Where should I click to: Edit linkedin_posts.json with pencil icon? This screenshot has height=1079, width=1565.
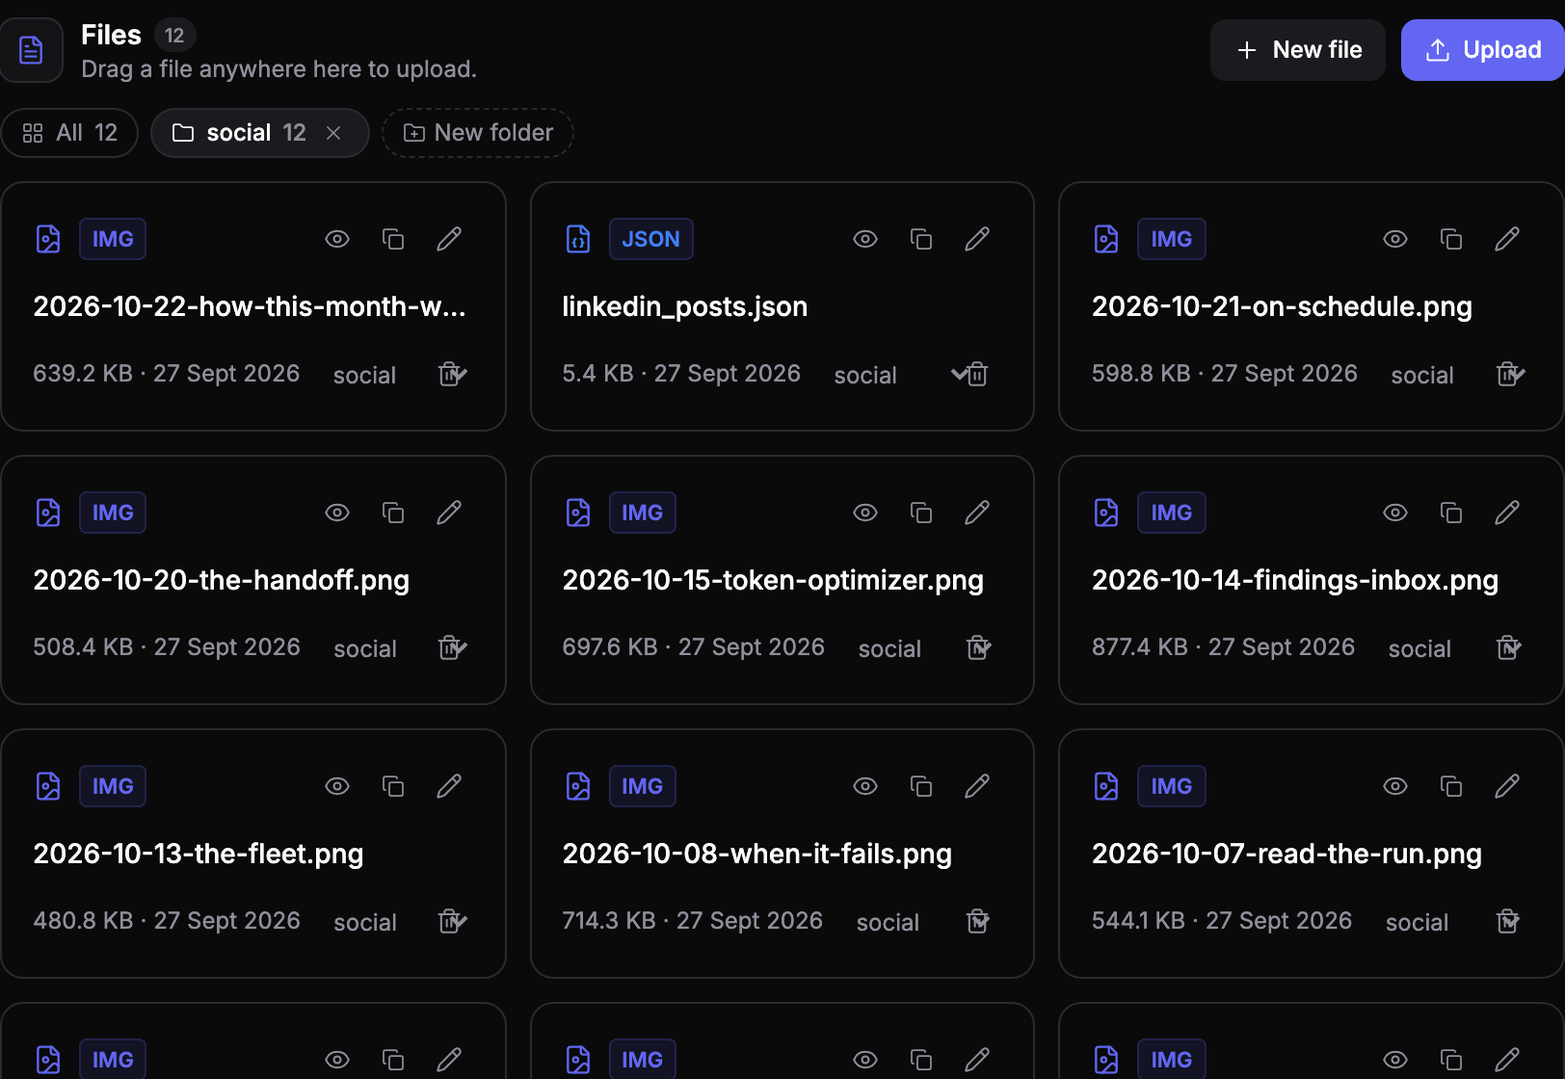[x=977, y=239]
